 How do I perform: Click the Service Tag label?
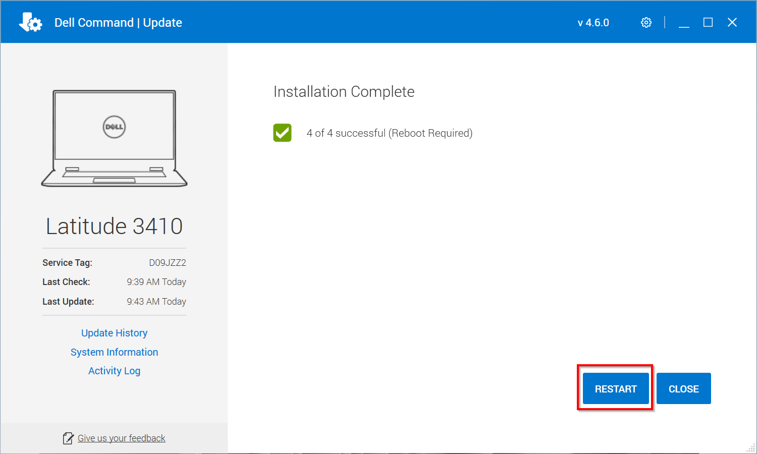pos(68,263)
